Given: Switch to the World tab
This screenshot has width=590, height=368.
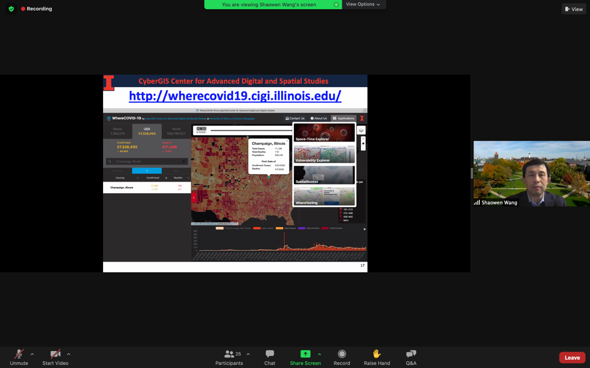Looking at the screenshot, I should (176, 131).
